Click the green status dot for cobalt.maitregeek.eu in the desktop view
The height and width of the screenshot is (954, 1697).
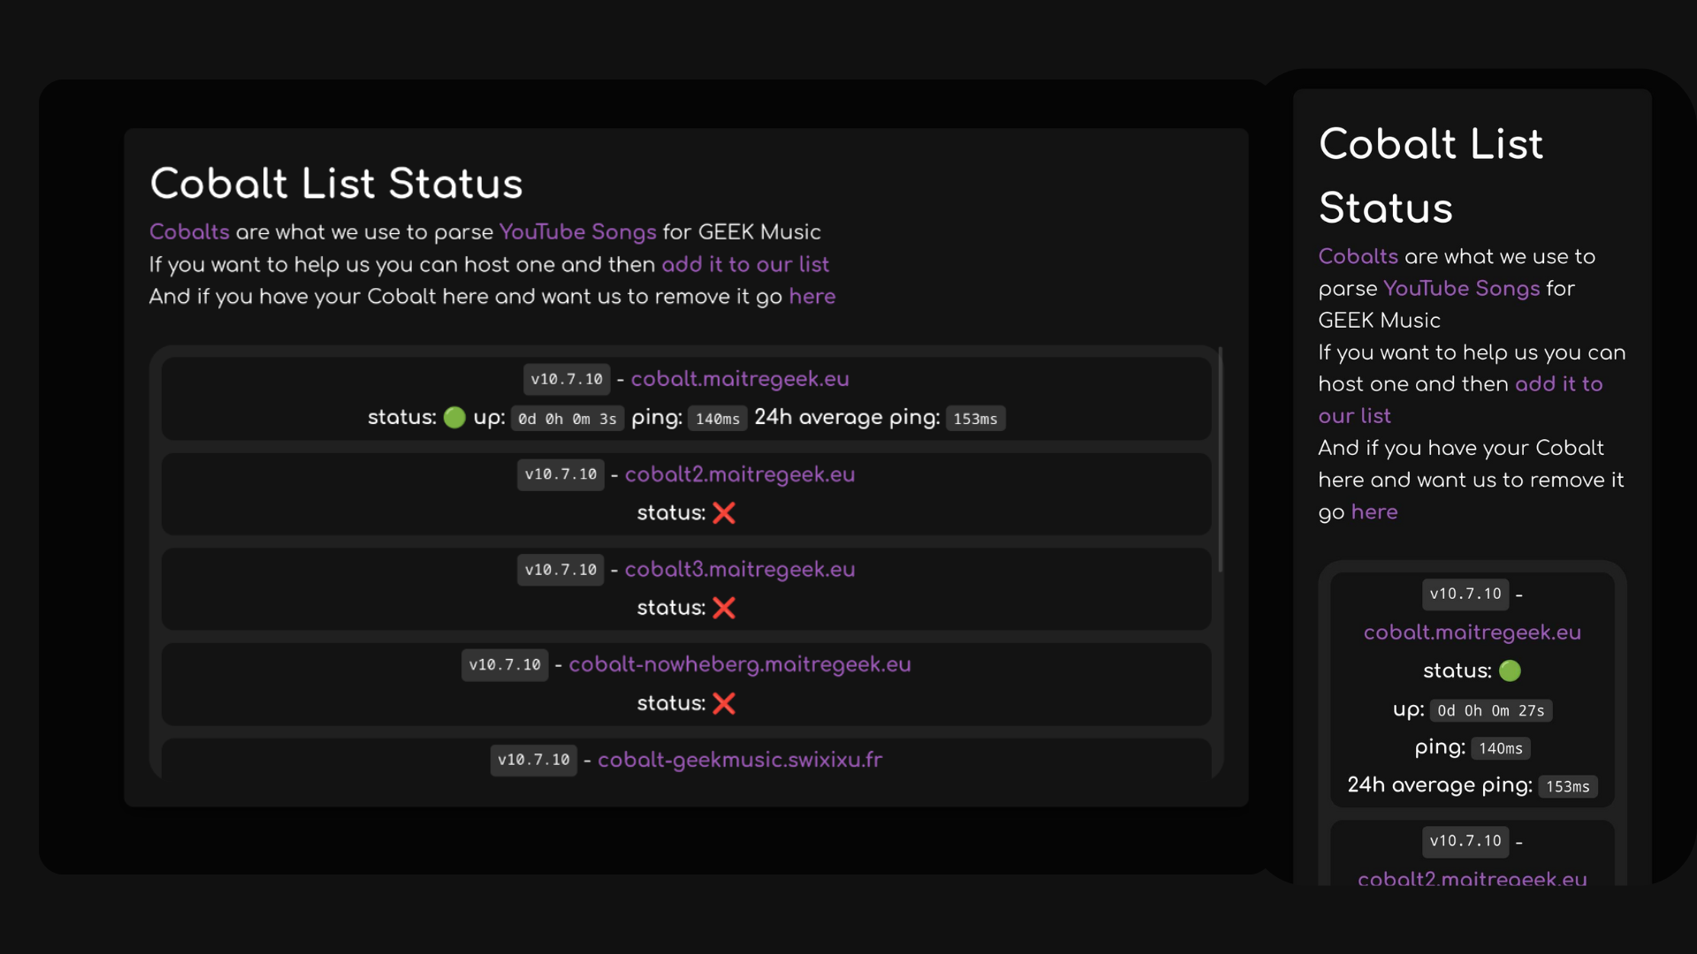coord(454,417)
